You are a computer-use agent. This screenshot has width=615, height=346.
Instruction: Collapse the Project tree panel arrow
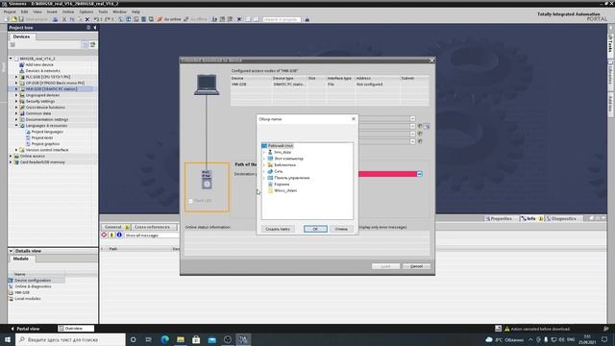[x=95, y=28]
